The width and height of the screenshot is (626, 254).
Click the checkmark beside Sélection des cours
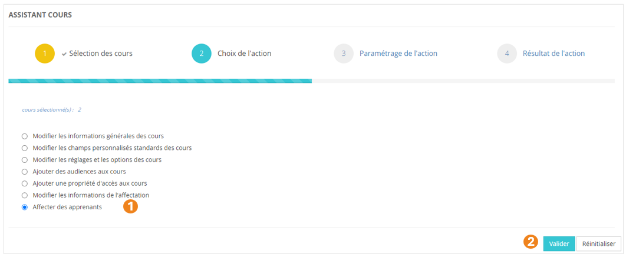point(64,54)
